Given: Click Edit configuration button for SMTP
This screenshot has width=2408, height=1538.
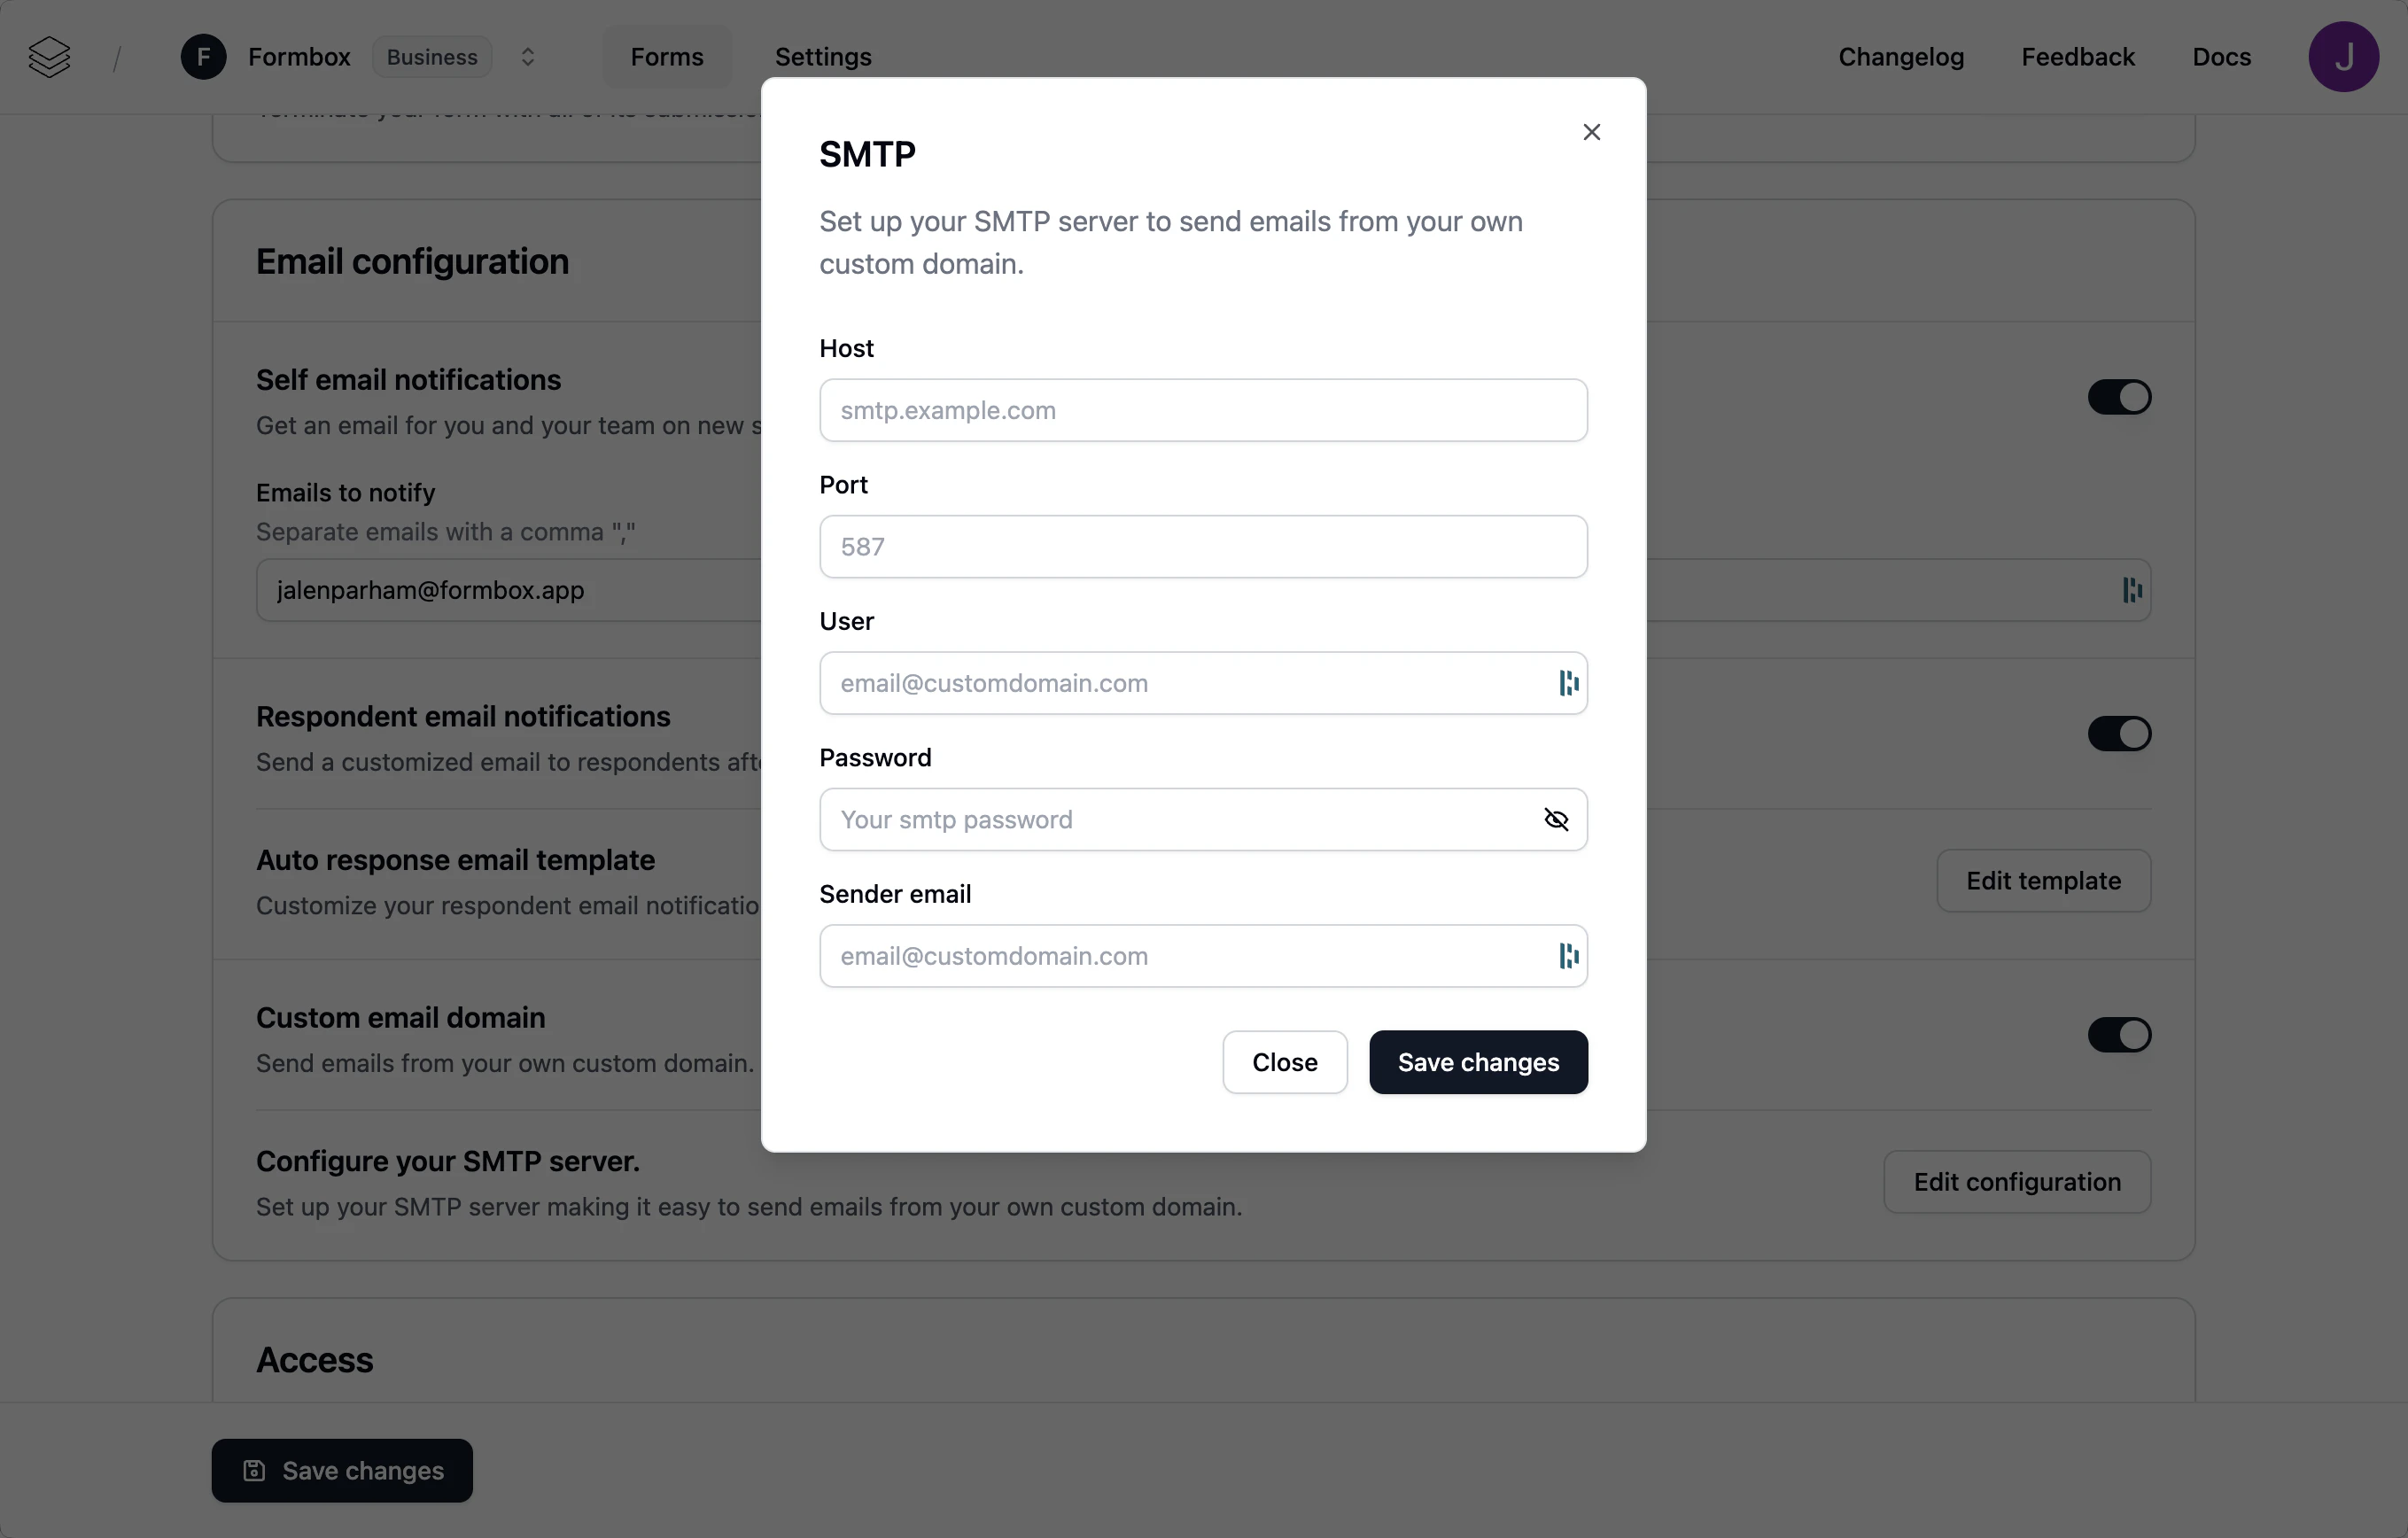Looking at the screenshot, I should [2017, 1182].
